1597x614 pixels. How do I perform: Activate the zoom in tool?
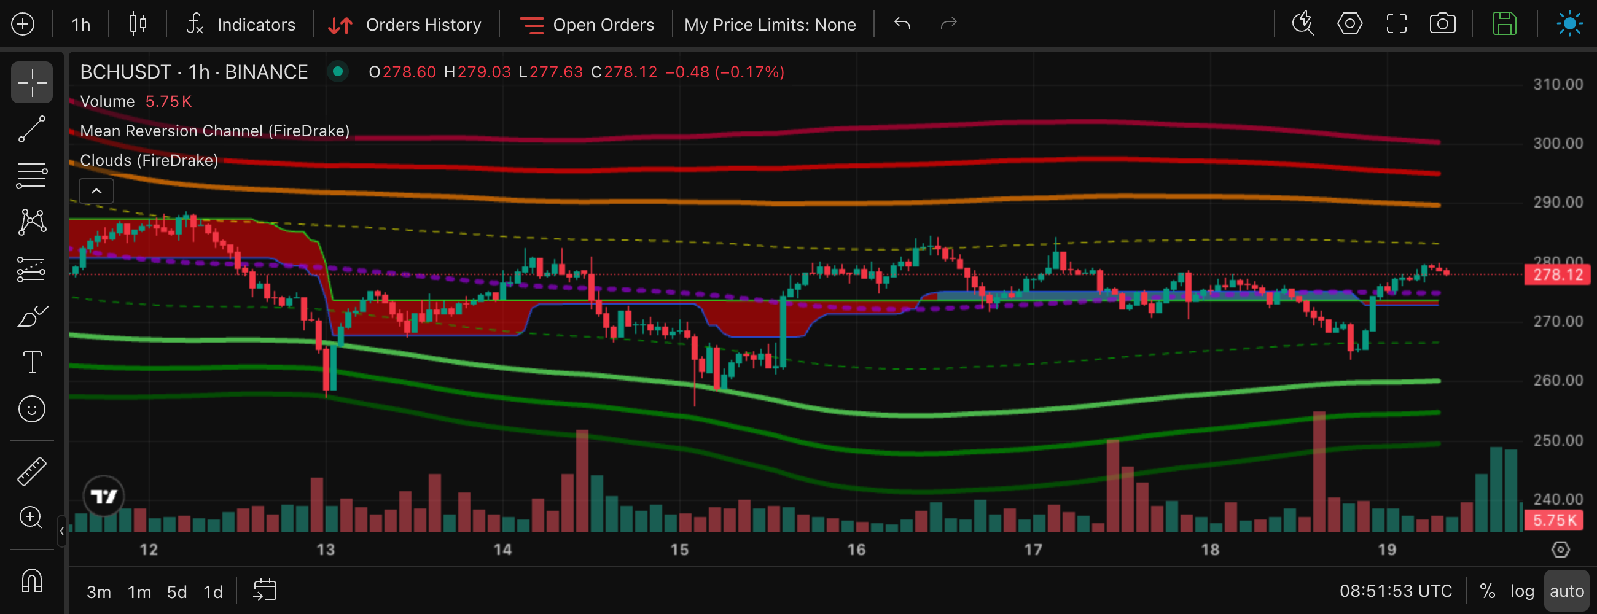pos(31,518)
